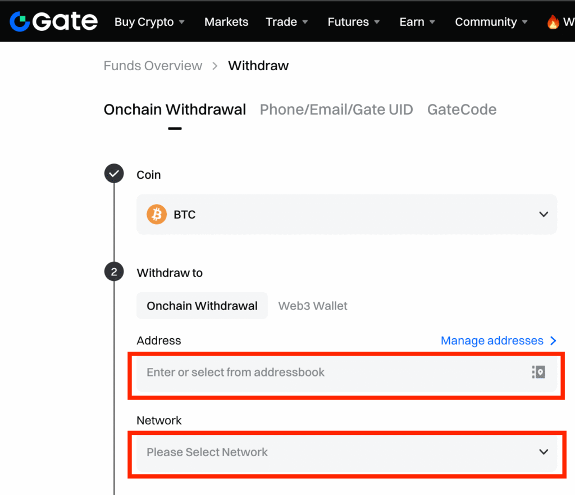Viewport: 575px width, 495px height.
Task: Open the Community menu
Action: click(491, 22)
